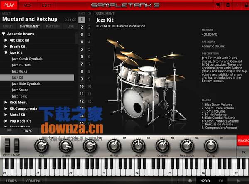The image size is (249, 184).
Task: Select the highlighted Jazz Kit instrument
Action: [37, 77]
